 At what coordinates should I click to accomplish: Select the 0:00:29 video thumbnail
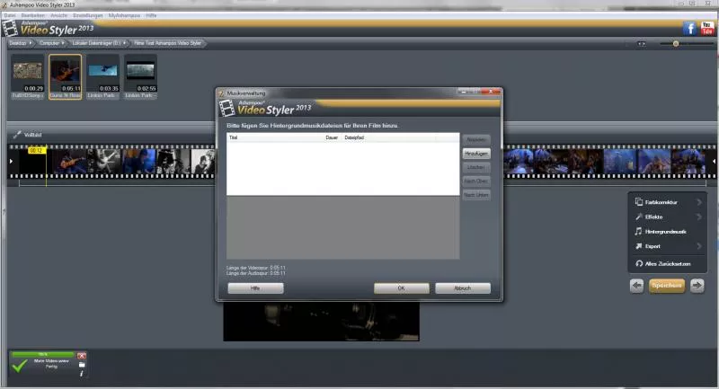pos(28,76)
